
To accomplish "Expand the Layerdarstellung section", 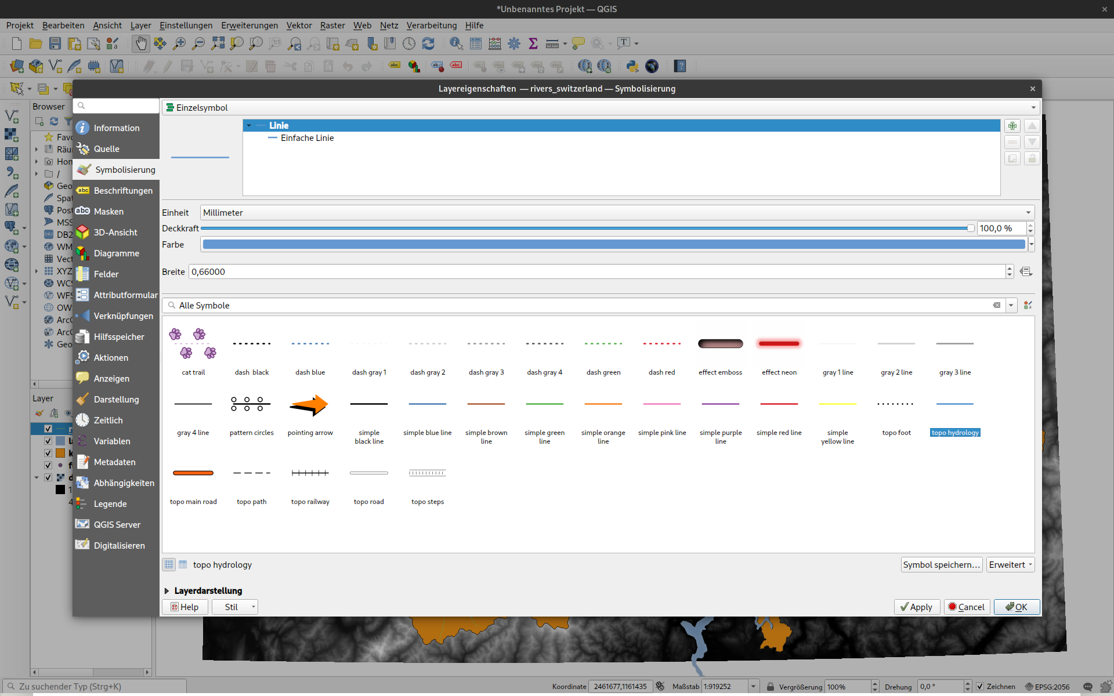I will click(167, 590).
